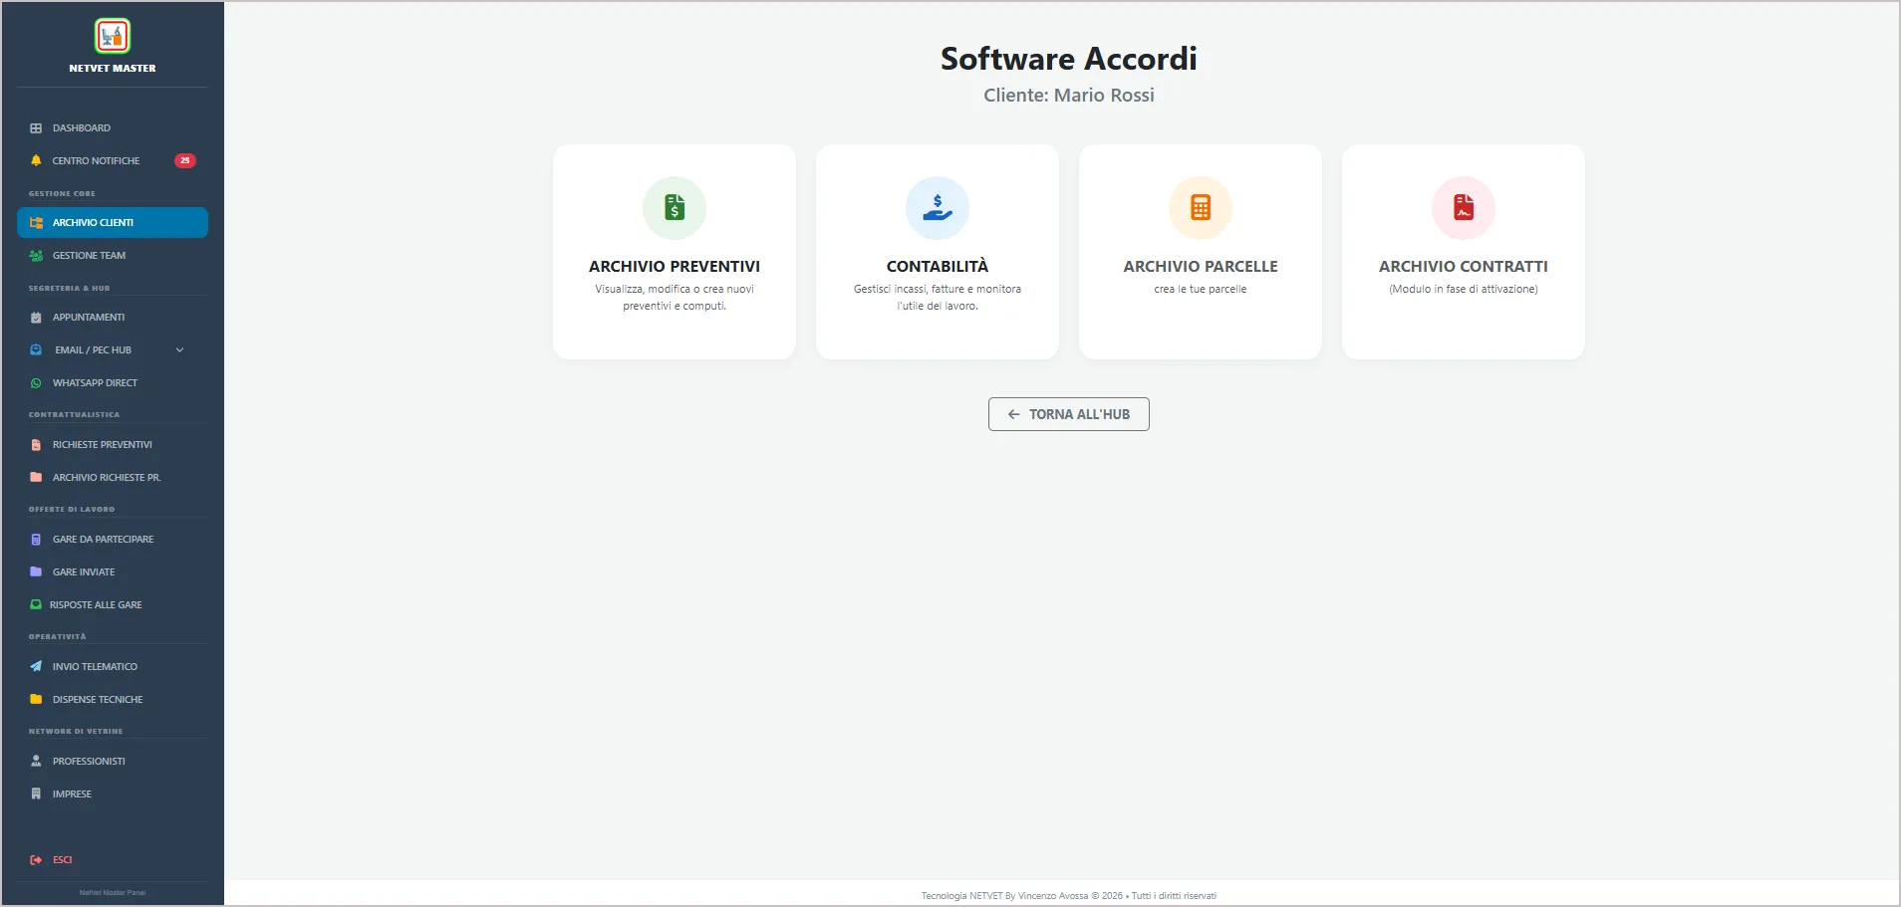Click the Dispense Tecniche folder icon
This screenshot has width=1901, height=907.
[36, 700]
